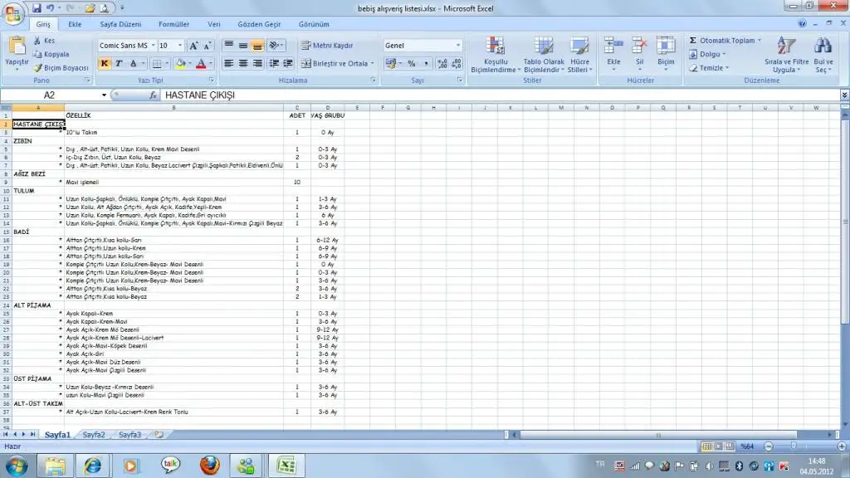Open the Sayfa2 sheet tab
This screenshot has width=850, height=478.
point(93,434)
